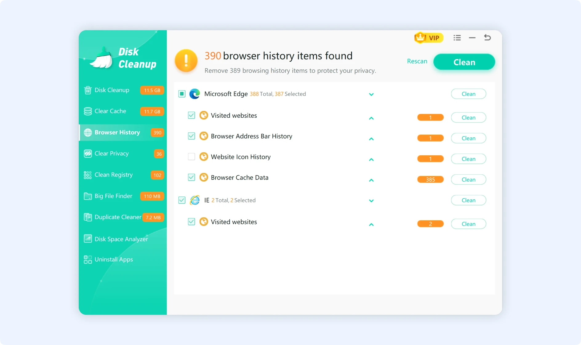This screenshot has height=345, width=581.
Task: Click Rescan to scan browser history again
Action: coord(417,61)
